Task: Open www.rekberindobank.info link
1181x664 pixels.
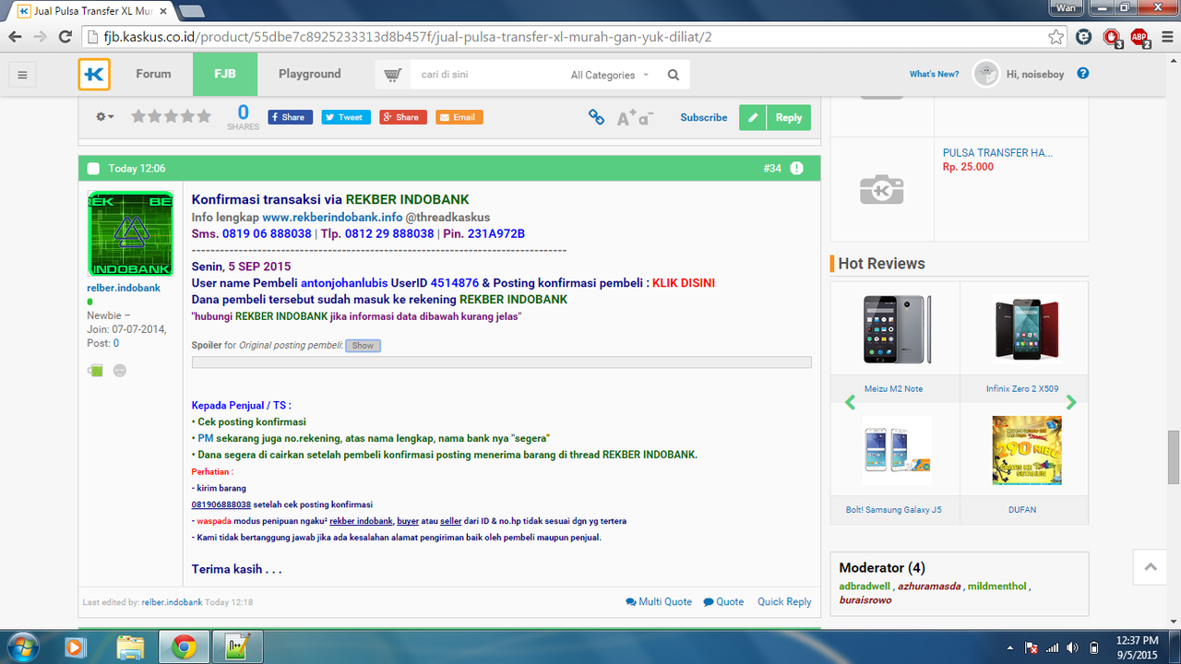Action: point(332,217)
